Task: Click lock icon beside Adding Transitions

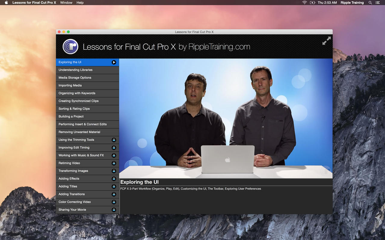Action: click(x=114, y=194)
